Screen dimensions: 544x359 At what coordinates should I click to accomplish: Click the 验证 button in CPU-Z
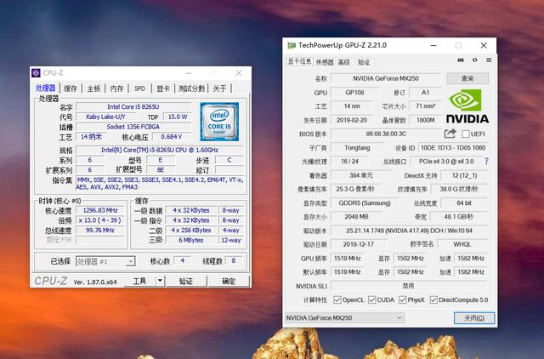186,281
